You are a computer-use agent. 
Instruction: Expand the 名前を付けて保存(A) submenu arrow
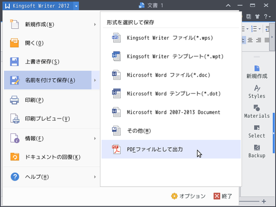[x=95, y=80]
